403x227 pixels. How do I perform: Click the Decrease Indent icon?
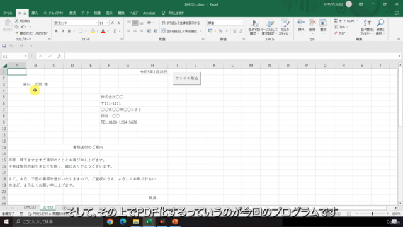point(149,31)
